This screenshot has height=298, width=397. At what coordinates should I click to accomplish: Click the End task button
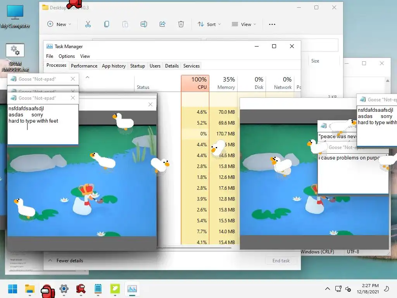[x=281, y=260]
